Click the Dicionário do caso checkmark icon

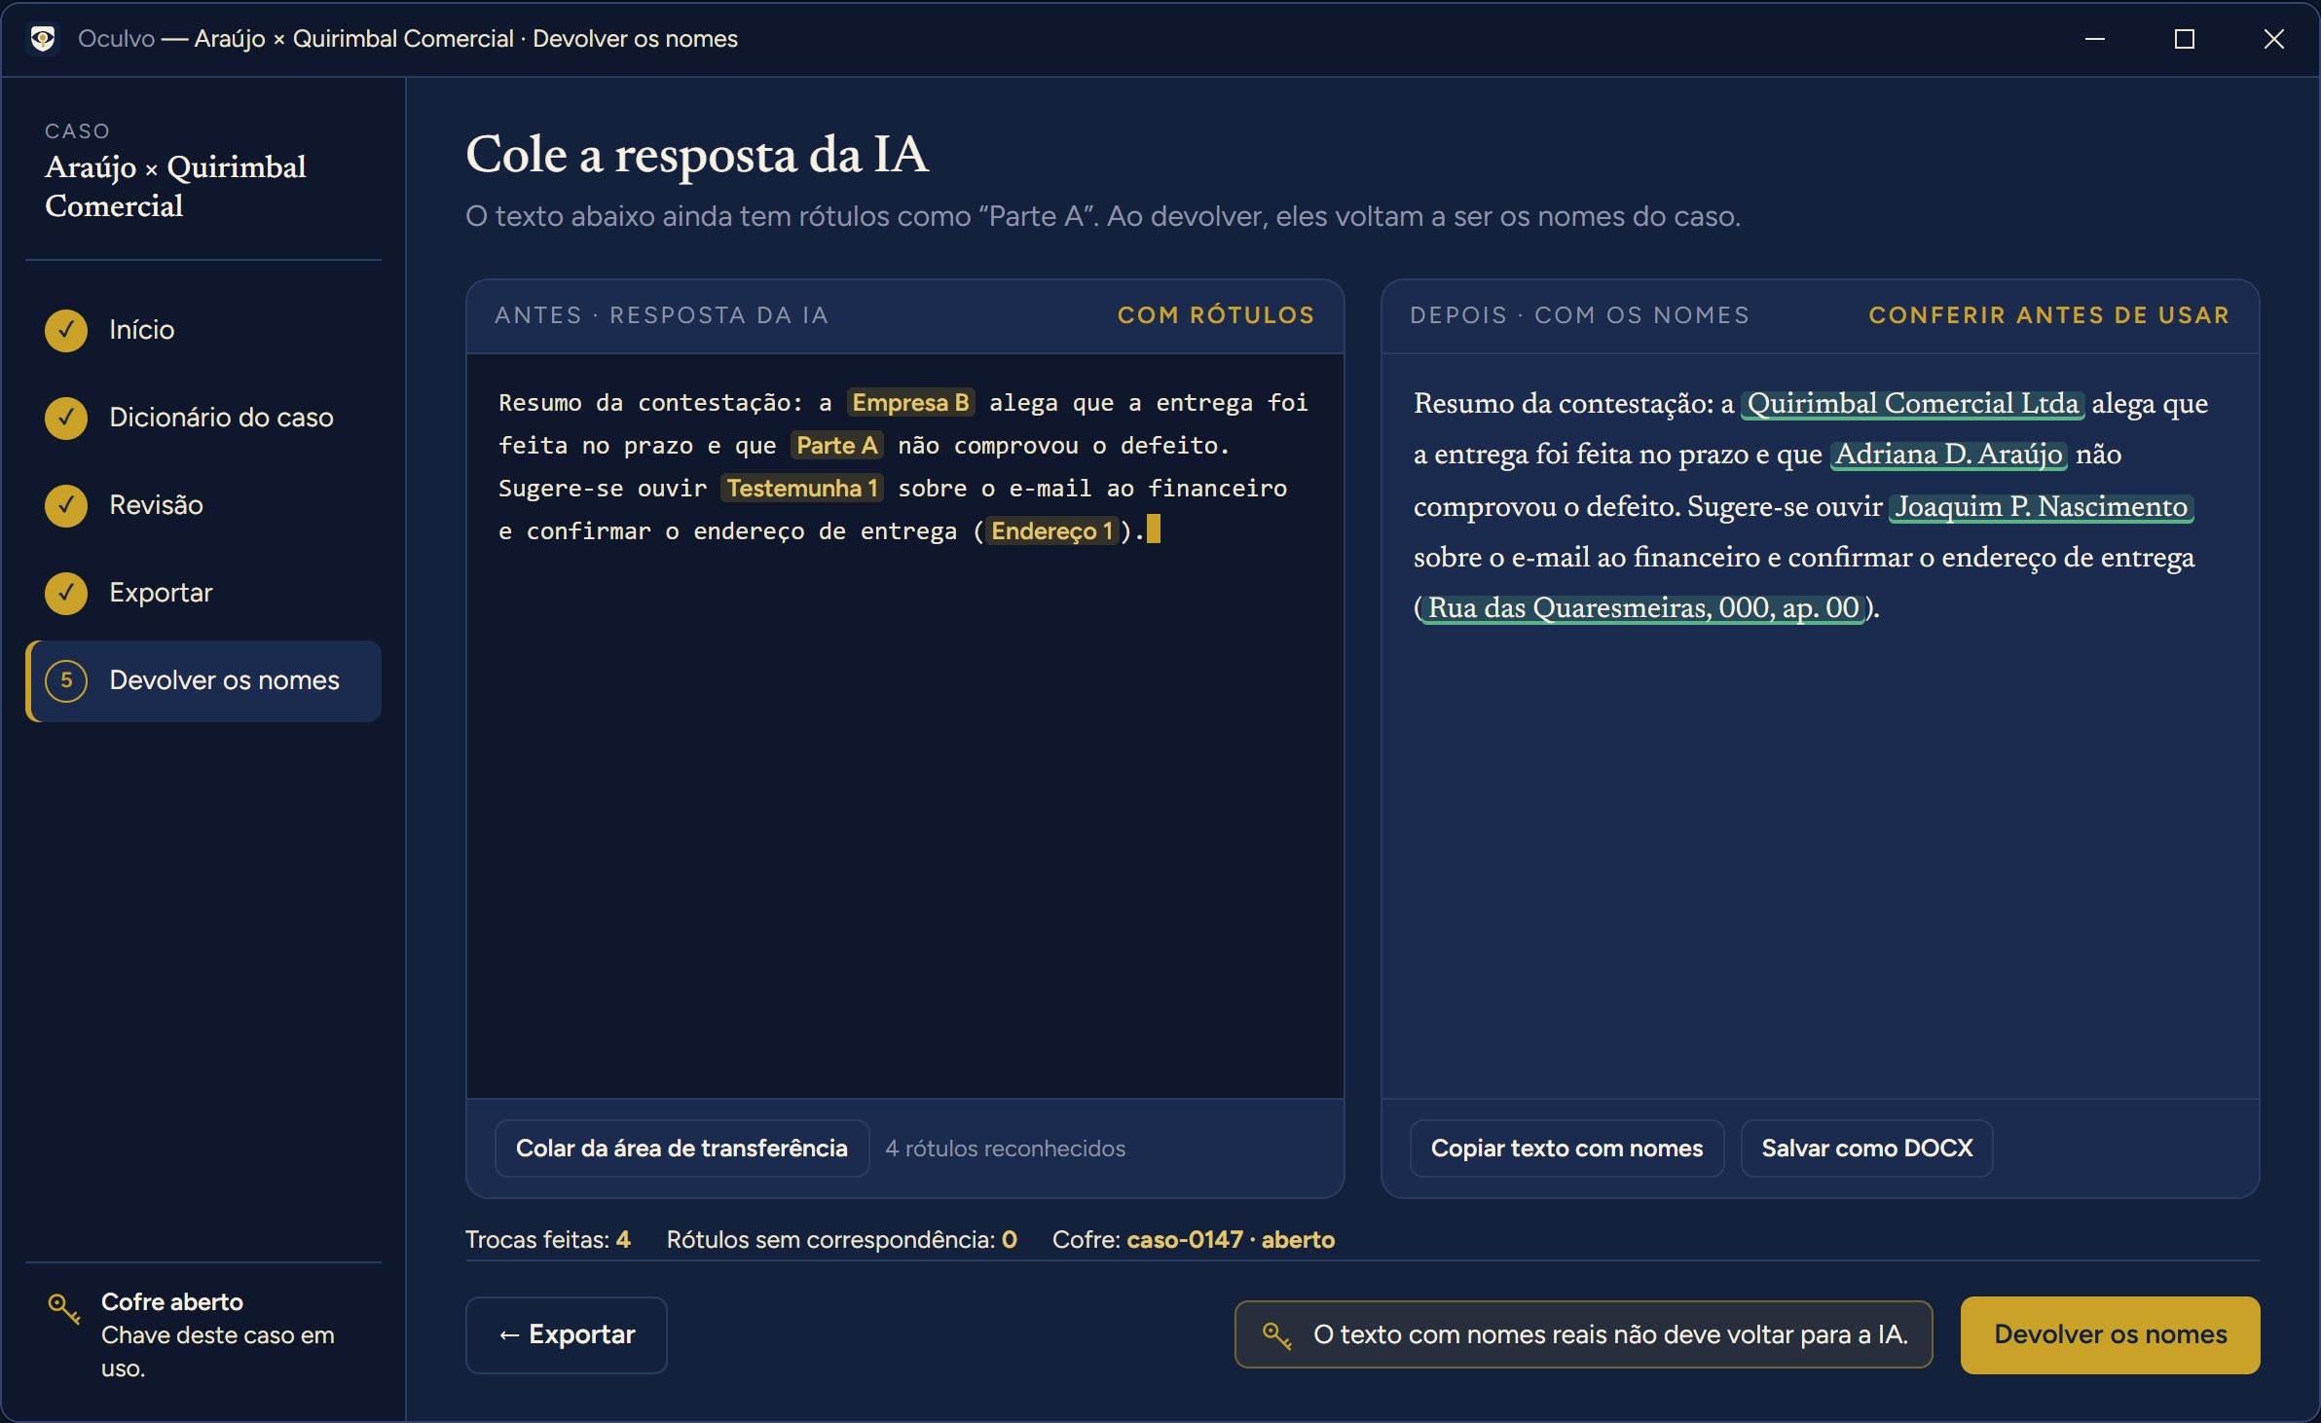[66, 418]
